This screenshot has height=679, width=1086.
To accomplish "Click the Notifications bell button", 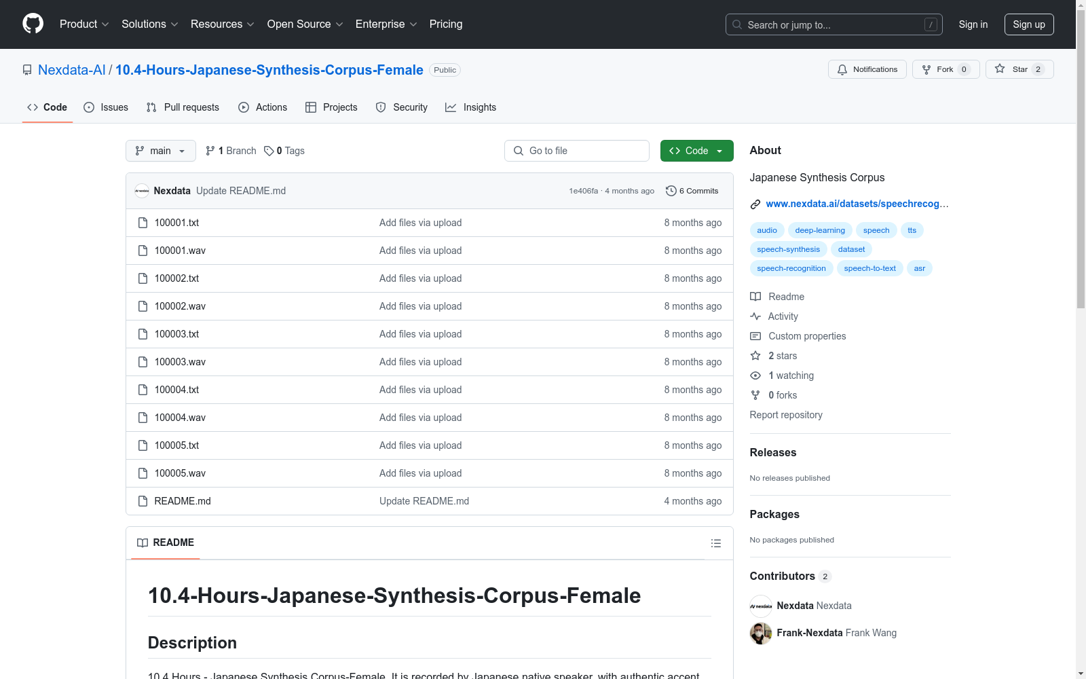I will click(x=867, y=69).
